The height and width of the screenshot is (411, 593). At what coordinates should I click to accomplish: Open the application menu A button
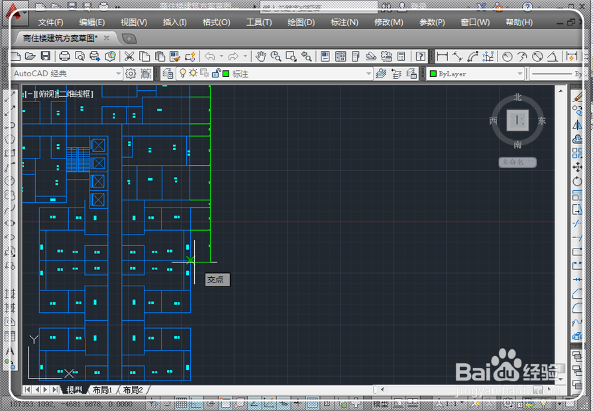pyautogui.click(x=14, y=14)
